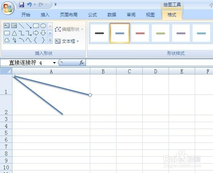
Task: Select the rounded rectangle shape
Action: click(7, 33)
